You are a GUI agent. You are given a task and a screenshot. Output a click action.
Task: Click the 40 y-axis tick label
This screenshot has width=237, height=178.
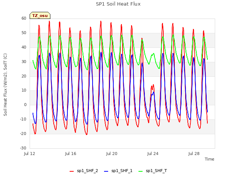coord(24,47)
